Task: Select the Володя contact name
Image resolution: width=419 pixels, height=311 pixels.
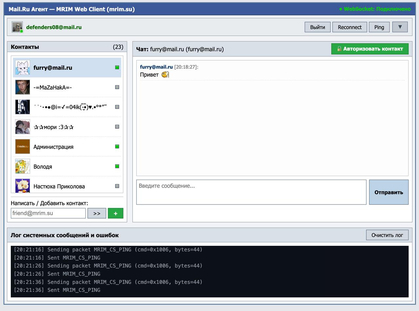Action: coord(43,166)
